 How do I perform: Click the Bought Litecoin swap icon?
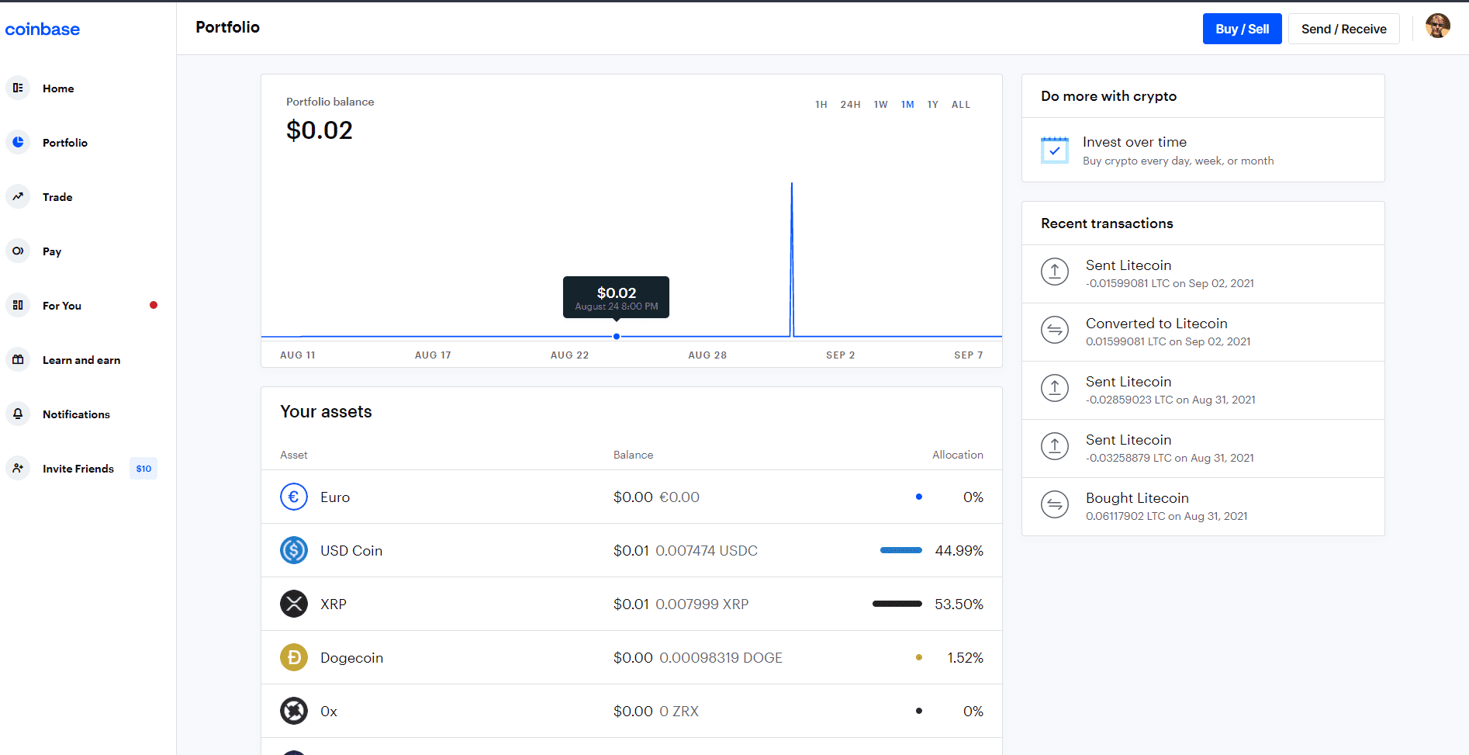(x=1055, y=504)
